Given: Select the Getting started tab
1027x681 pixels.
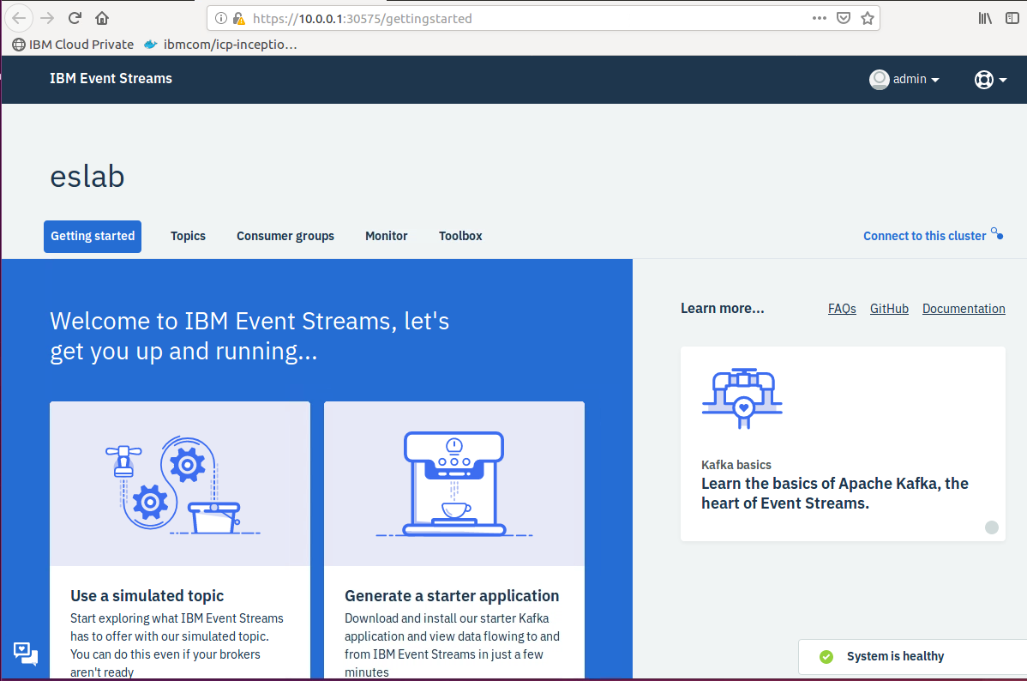Looking at the screenshot, I should (93, 237).
